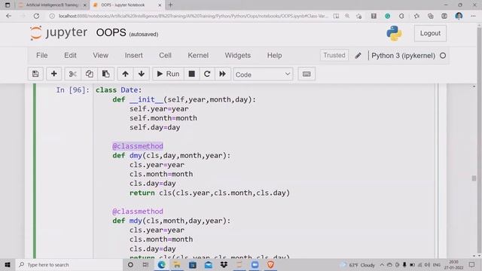Move the selected cell down
Screen dimensions: 482x271
pyautogui.click(x=142, y=74)
